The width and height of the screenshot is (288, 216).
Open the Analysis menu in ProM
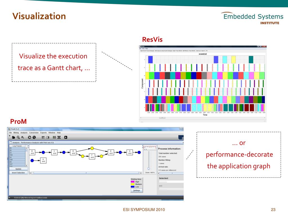pyautogui.click(x=24, y=133)
